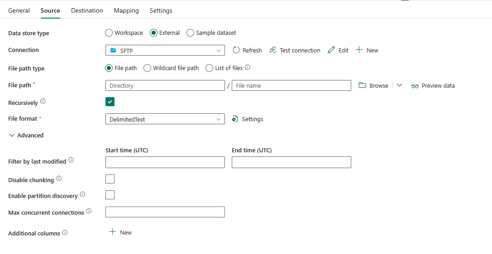The width and height of the screenshot is (492, 254).
Task: Uncheck the Recursively checkbox
Action: [110, 102]
